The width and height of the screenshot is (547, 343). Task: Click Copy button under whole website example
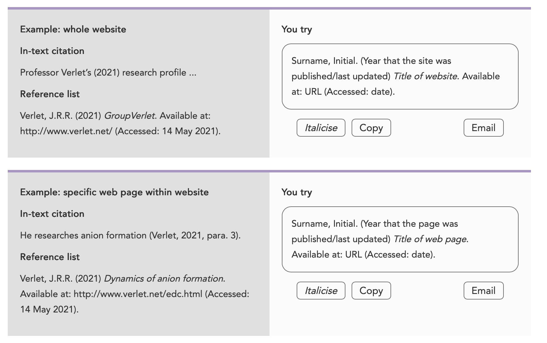pos(371,128)
